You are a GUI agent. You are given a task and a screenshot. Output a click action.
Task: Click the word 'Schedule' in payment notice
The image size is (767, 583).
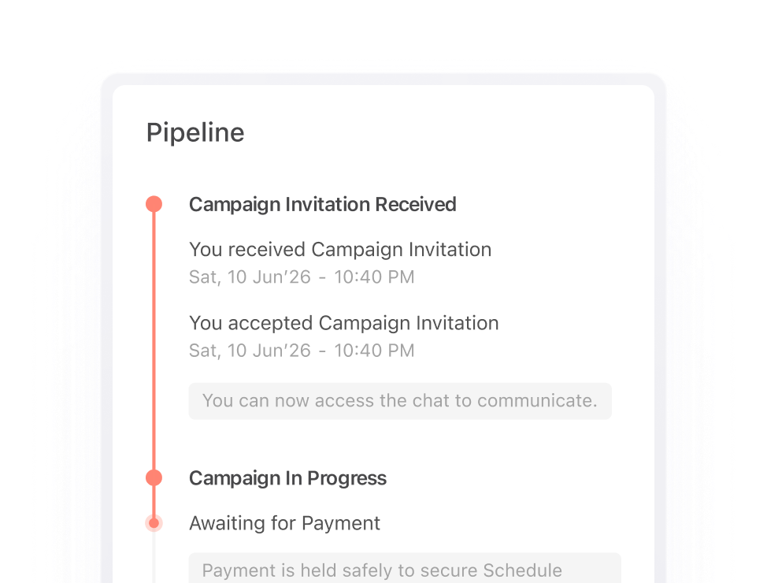[x=522, y=570]
